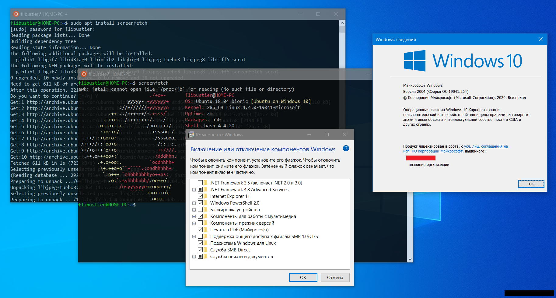This screenshot has height=298, width=556.
Task: Toggle Службы печати и документов checkbox
Action: tap(200, 256)
